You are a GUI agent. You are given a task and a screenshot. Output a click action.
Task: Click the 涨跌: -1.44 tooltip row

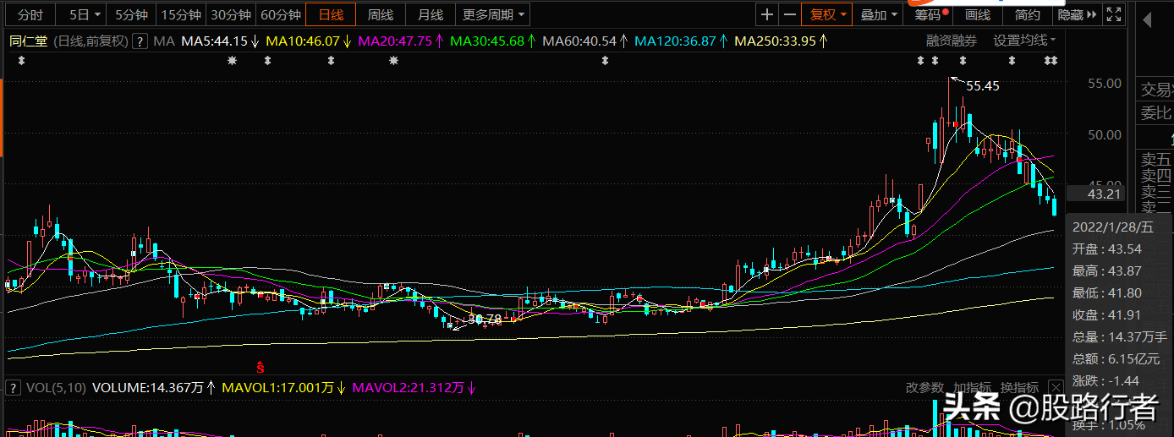[1105, 381]
